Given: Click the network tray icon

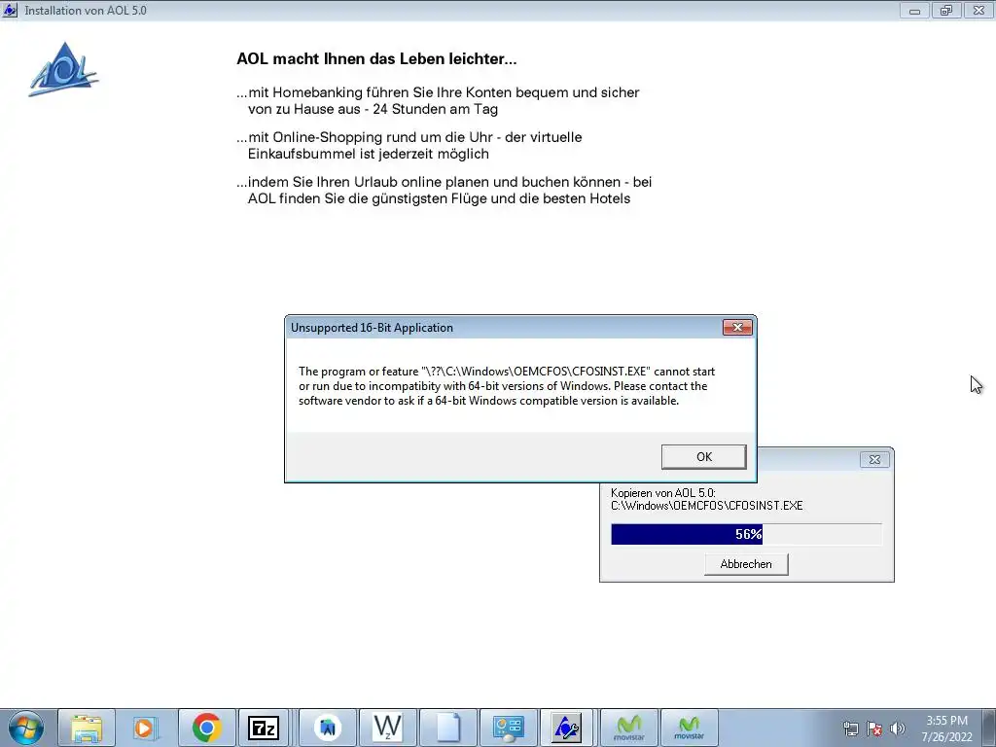Looking at the screenshot, I should coord(850,729).
